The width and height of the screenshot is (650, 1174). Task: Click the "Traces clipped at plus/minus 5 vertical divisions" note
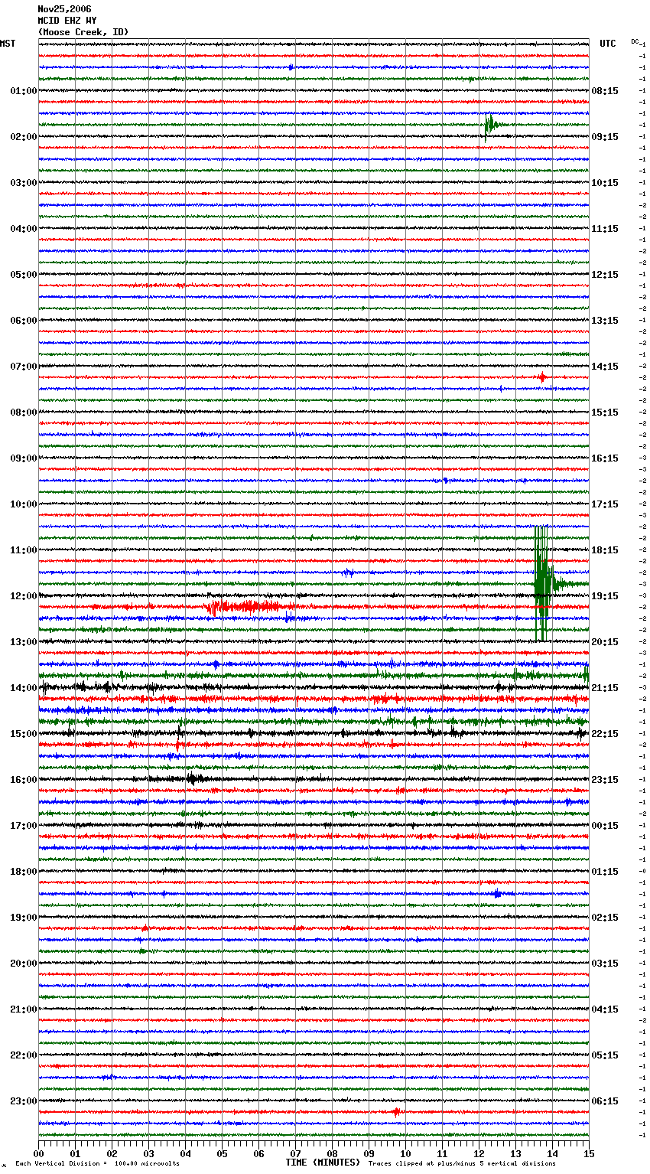(462, 1163)
